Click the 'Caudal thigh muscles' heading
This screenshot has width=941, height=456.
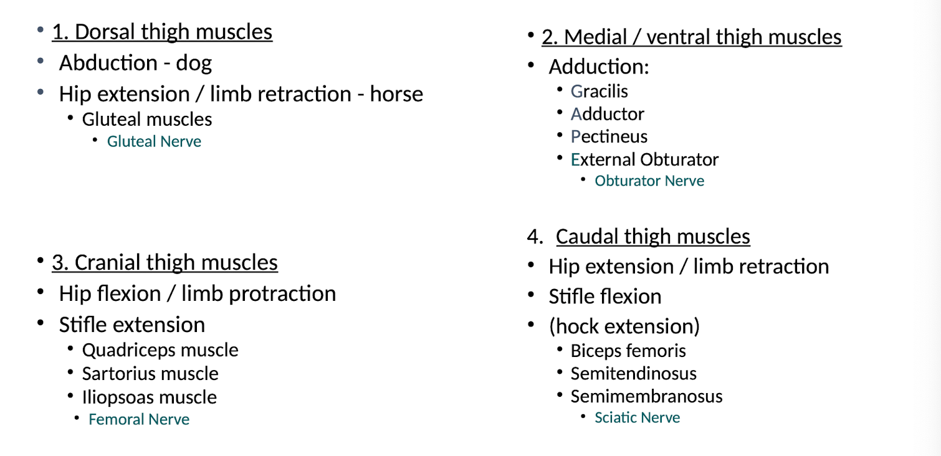click(652, 237)
